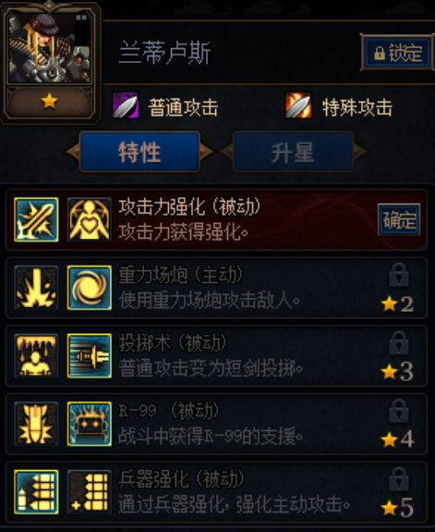This screenshot has width=435, height=532.
Task: Choose the ground explosion skill icon
Action: pyautogui.click(x=36, y=288)
